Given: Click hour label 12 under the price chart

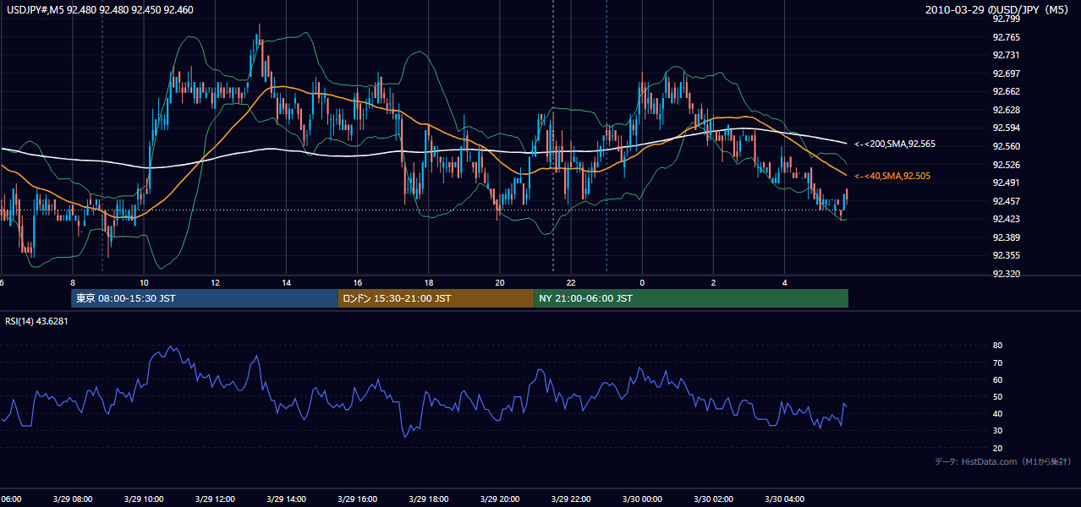Looking at the screenshot, I should pos(215,282).
